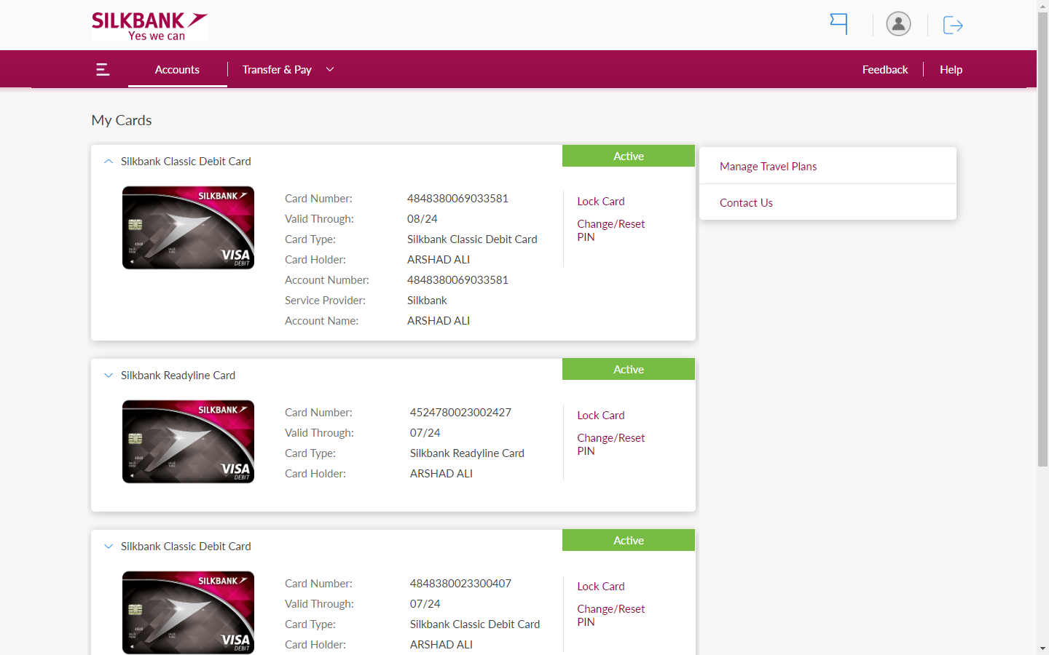Click Contact Us link
1049x655 pixels.
click(x=746, y=203)
